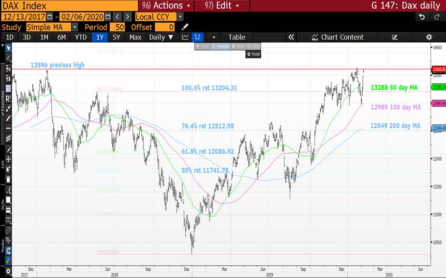Open the Table view
Screen dimensions: 446x278
coord(237,37)
